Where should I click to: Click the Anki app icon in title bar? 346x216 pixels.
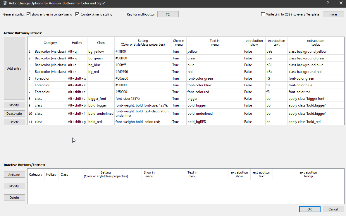coord(5,3)
